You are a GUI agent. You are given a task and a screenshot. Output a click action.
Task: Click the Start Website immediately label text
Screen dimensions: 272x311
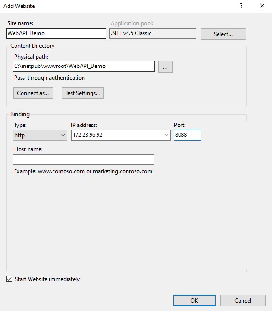coord(47,279)
